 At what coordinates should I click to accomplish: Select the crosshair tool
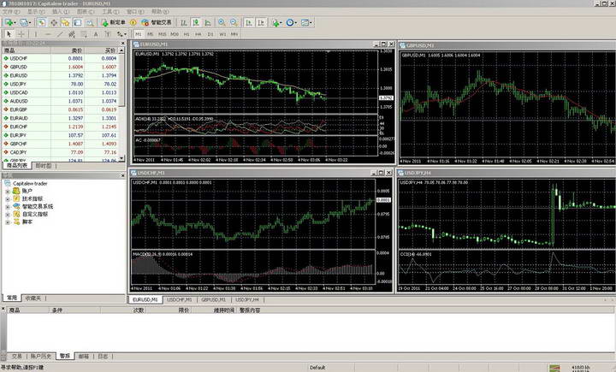point(21,34)
